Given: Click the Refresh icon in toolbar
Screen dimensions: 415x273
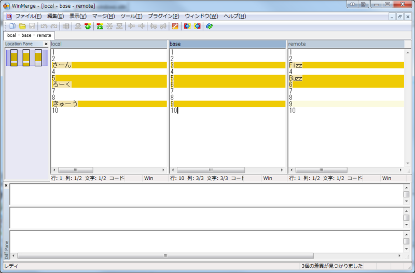Looking at the screenshot, I should click(209, 26).
